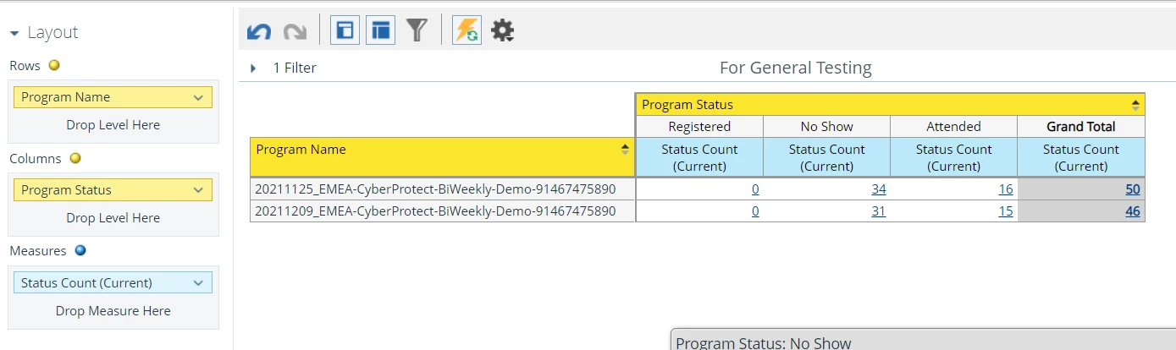1176x350 pixels.
Task: Click the Redo arrow icon
Action: [295, 32]
